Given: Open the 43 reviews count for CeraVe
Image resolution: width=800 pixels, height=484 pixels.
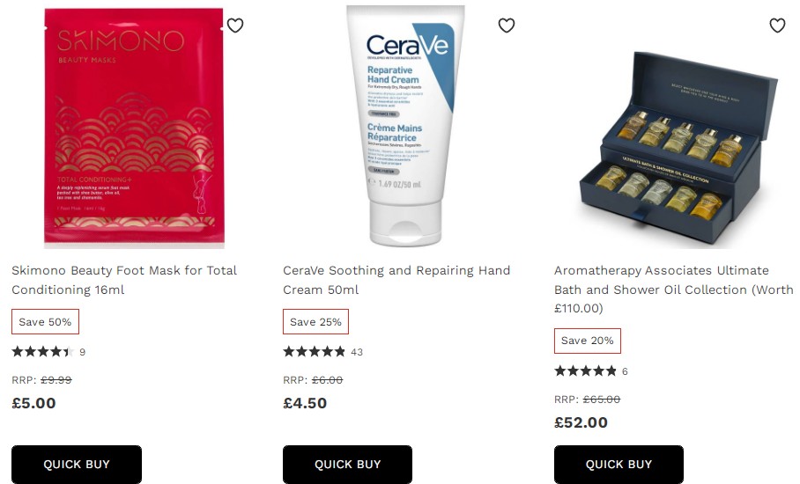Looking at the screenshot, I should click(357, 352).
